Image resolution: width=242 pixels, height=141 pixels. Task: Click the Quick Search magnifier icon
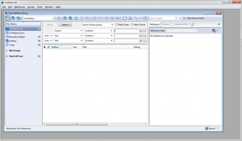pos(176,18)
